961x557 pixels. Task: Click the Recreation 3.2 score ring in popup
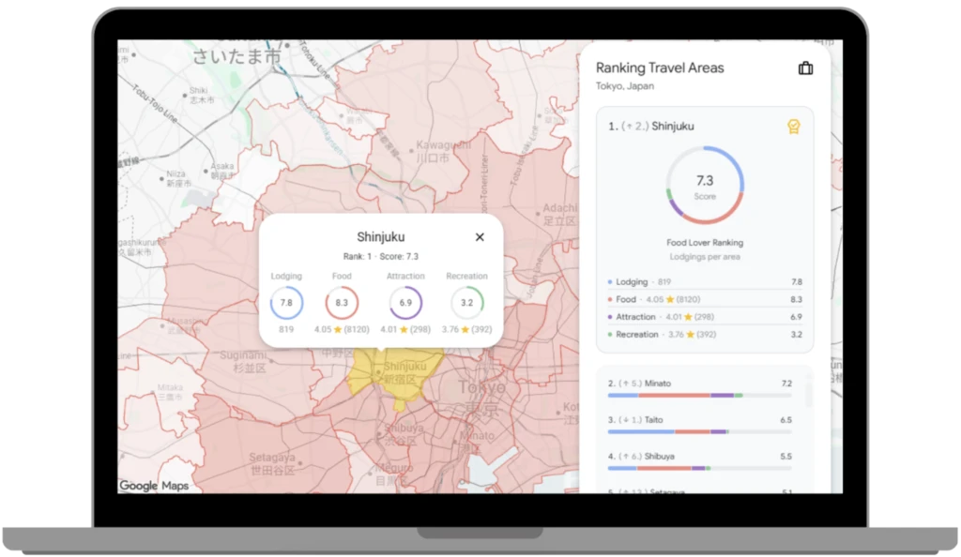point(466,303)
